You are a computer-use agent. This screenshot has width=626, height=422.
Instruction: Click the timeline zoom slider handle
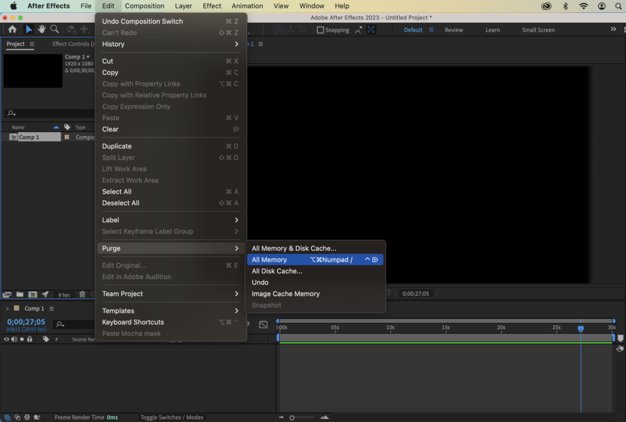pos(292,418)
